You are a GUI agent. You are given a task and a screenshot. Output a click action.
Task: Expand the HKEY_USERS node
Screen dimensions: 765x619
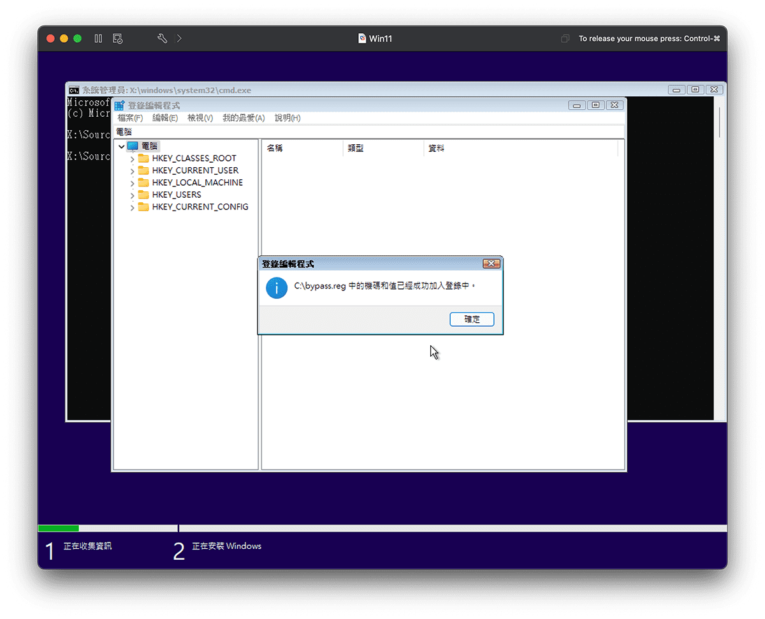[132, 195]
